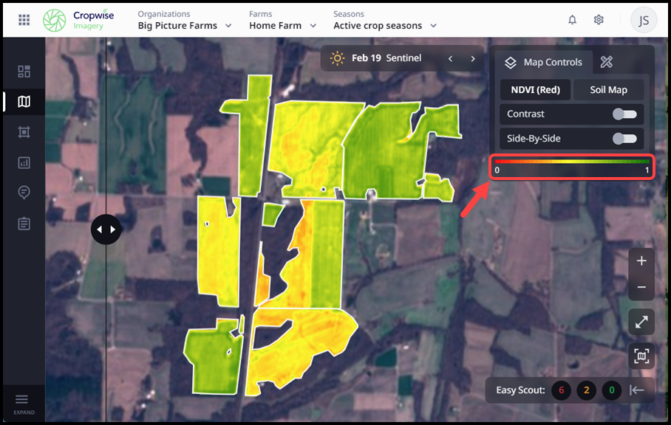Open the scouting notes pin icon
Viewport: 671px width, 425px height.
24,193
